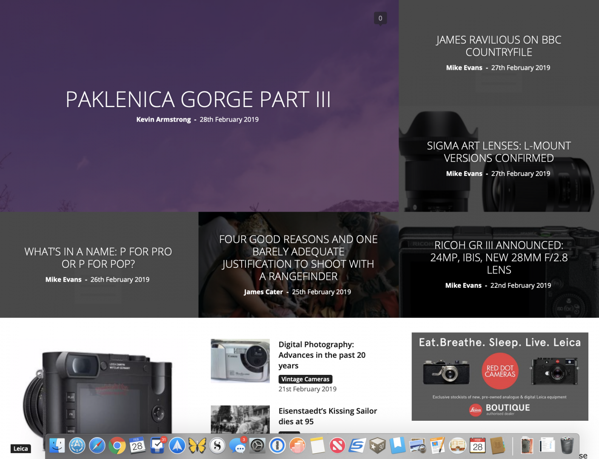Open Sigma Art Lenses L-Mount article
The image size is (599, 459).
click(x=499, y=152)
